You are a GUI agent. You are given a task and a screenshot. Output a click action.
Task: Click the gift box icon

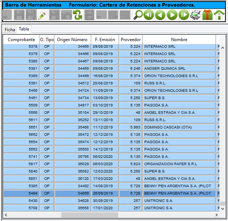pos(207,15)
